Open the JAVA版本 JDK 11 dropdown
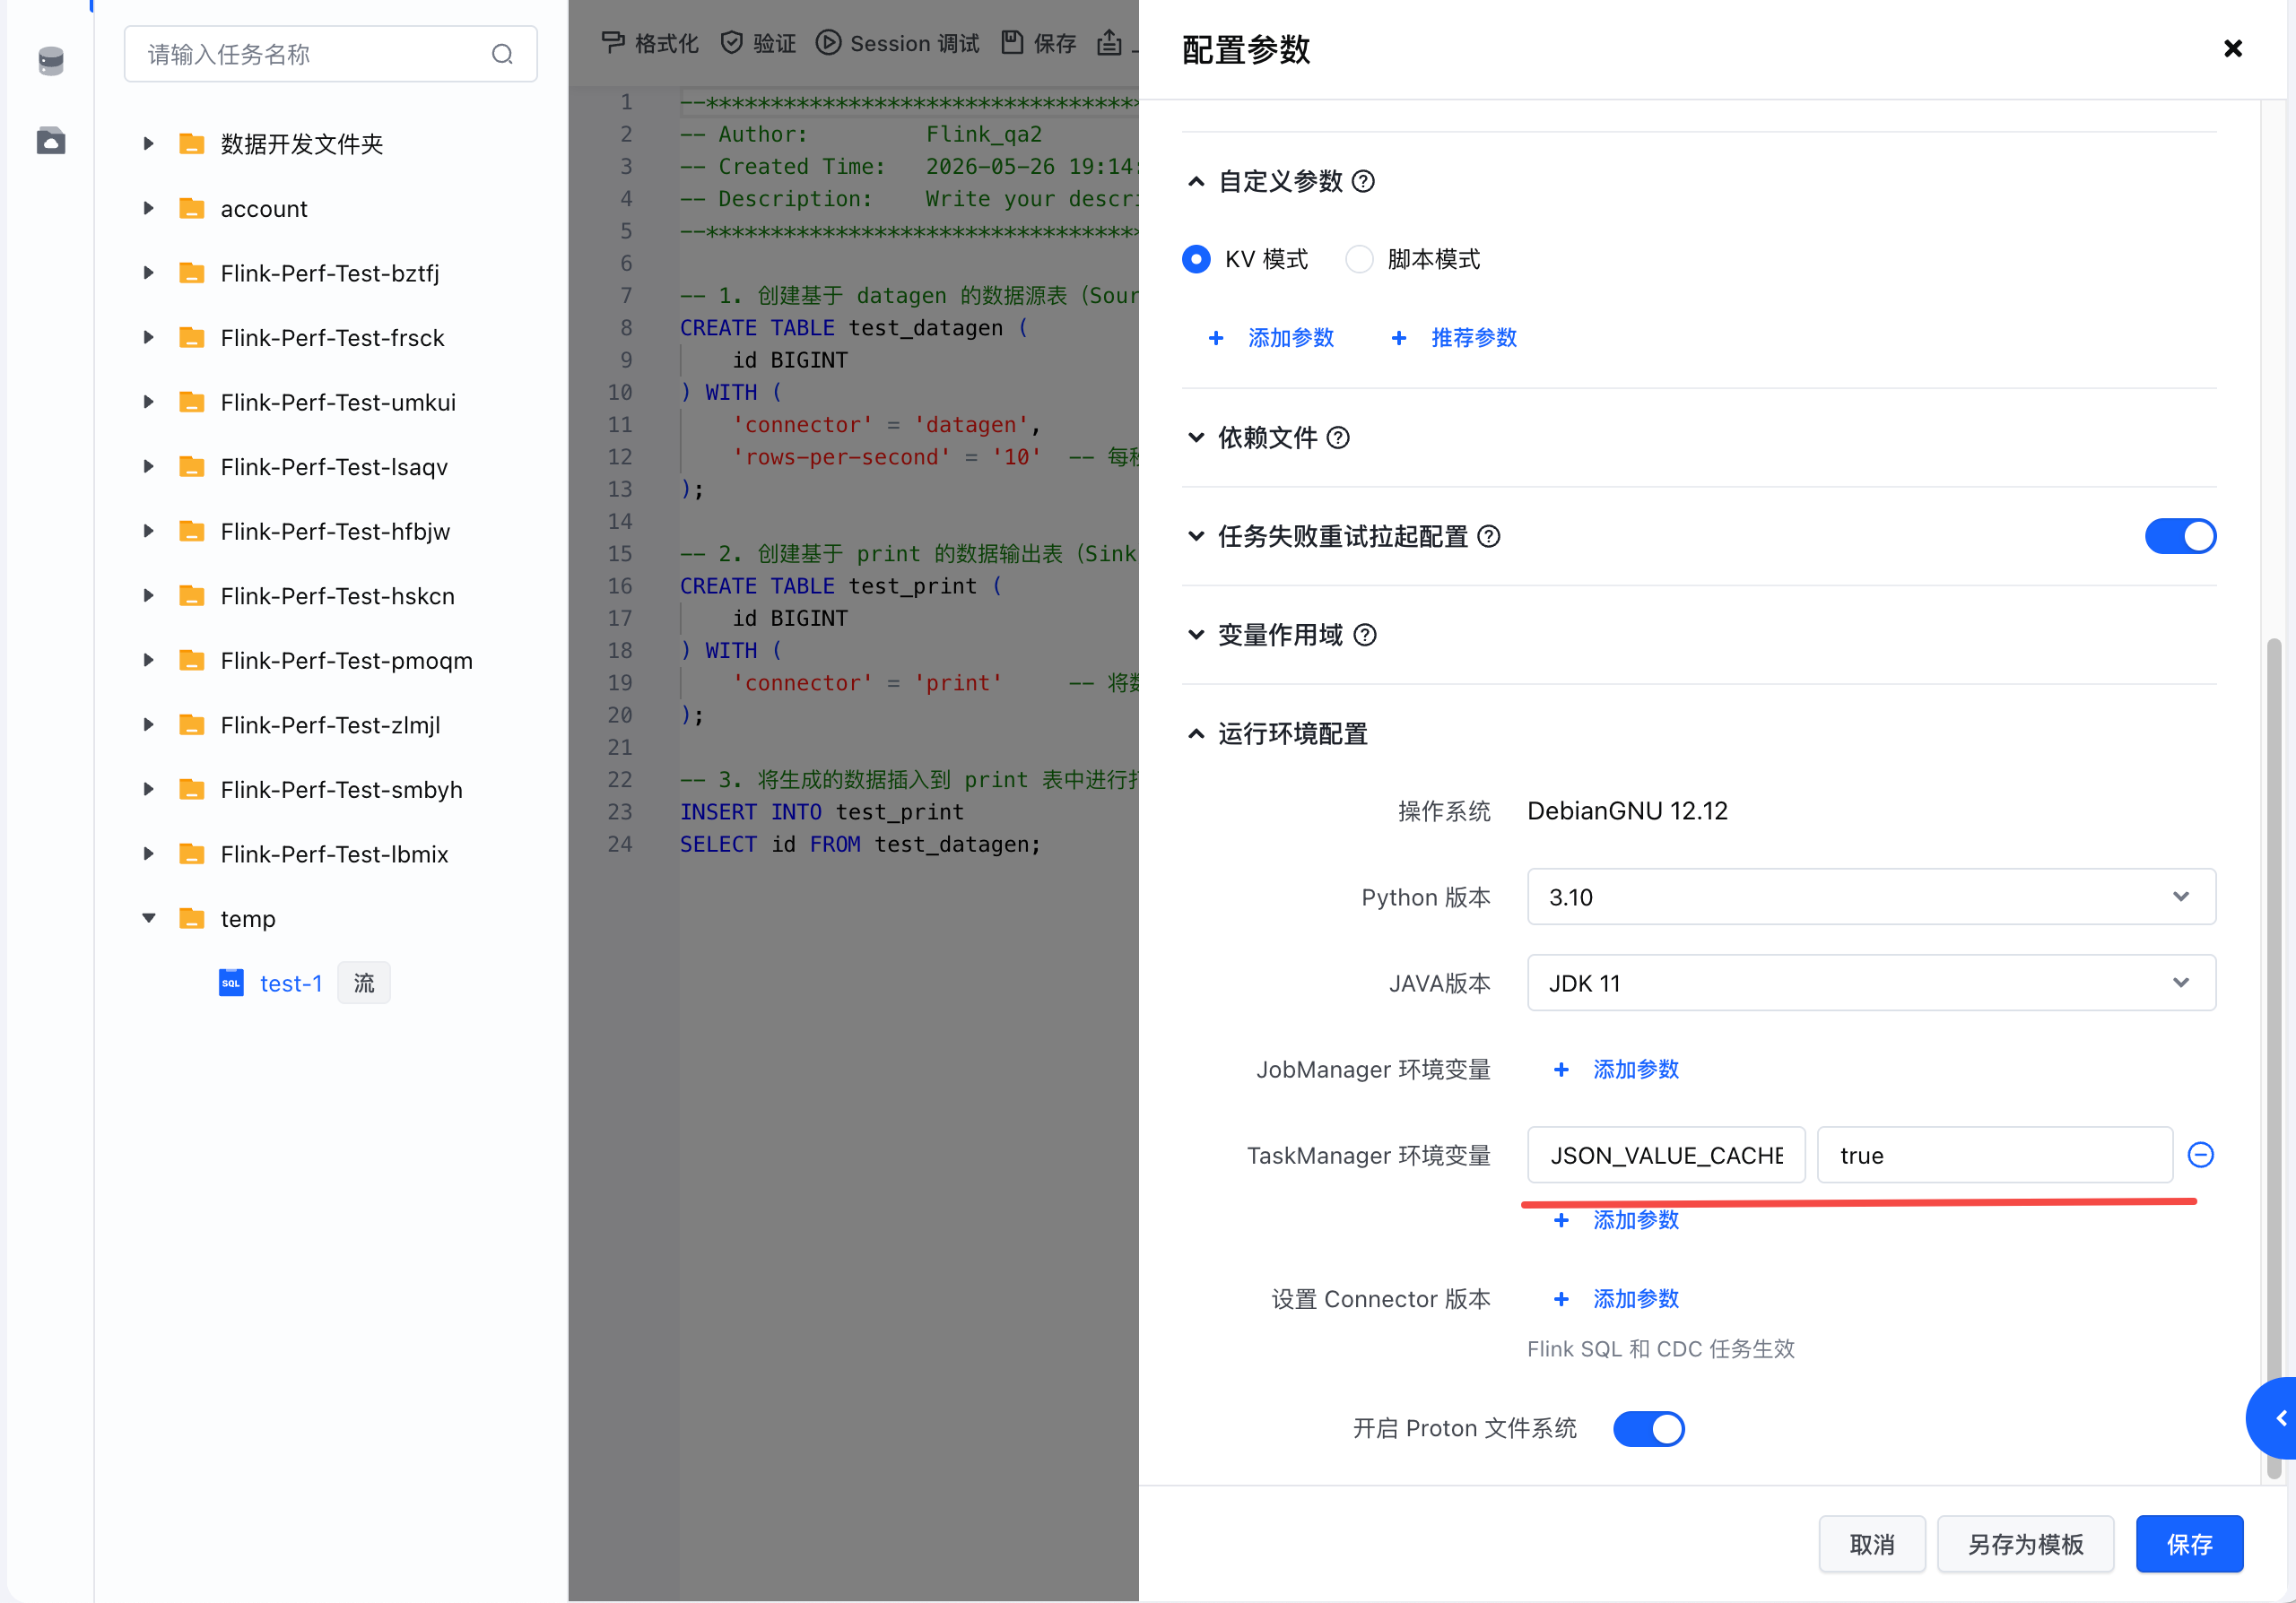The image size is (2296, 1603). pyautogui.click(x=1871, y=983)
